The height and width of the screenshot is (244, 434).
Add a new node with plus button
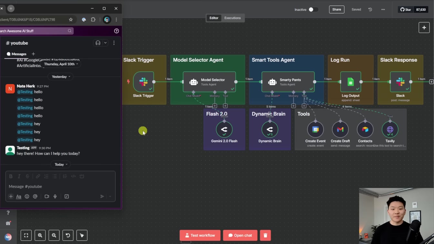tap(424, 28)
